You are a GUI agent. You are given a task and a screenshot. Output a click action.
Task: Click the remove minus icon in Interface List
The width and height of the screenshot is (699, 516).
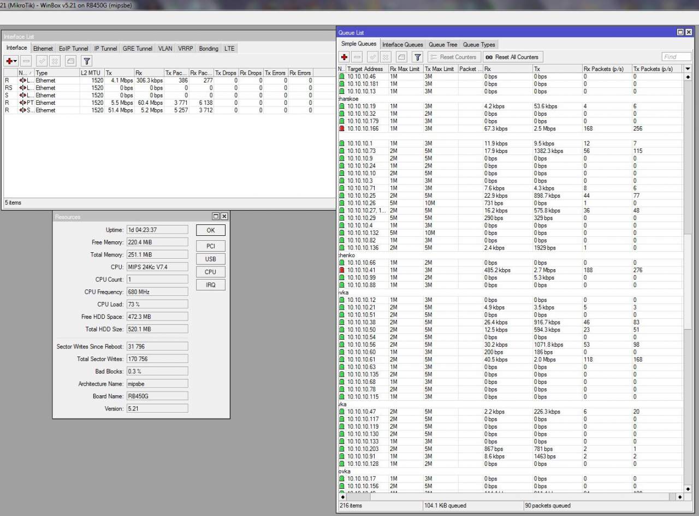coord(27,61)
